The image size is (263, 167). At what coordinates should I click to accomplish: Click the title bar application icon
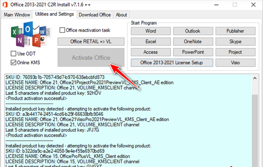click(6, 5)
